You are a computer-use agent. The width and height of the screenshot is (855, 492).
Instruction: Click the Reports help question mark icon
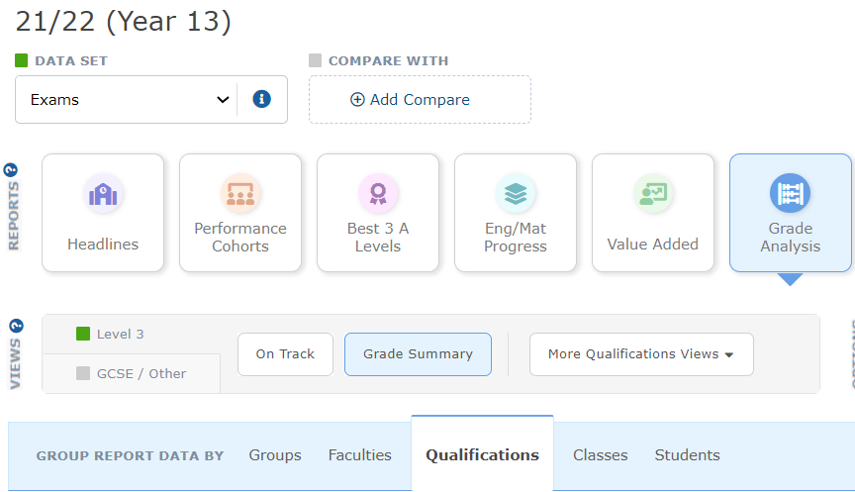(x=14, y=169)
